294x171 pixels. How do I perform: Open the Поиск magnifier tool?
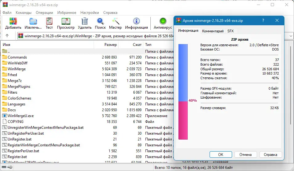click(x=100, y=21)
